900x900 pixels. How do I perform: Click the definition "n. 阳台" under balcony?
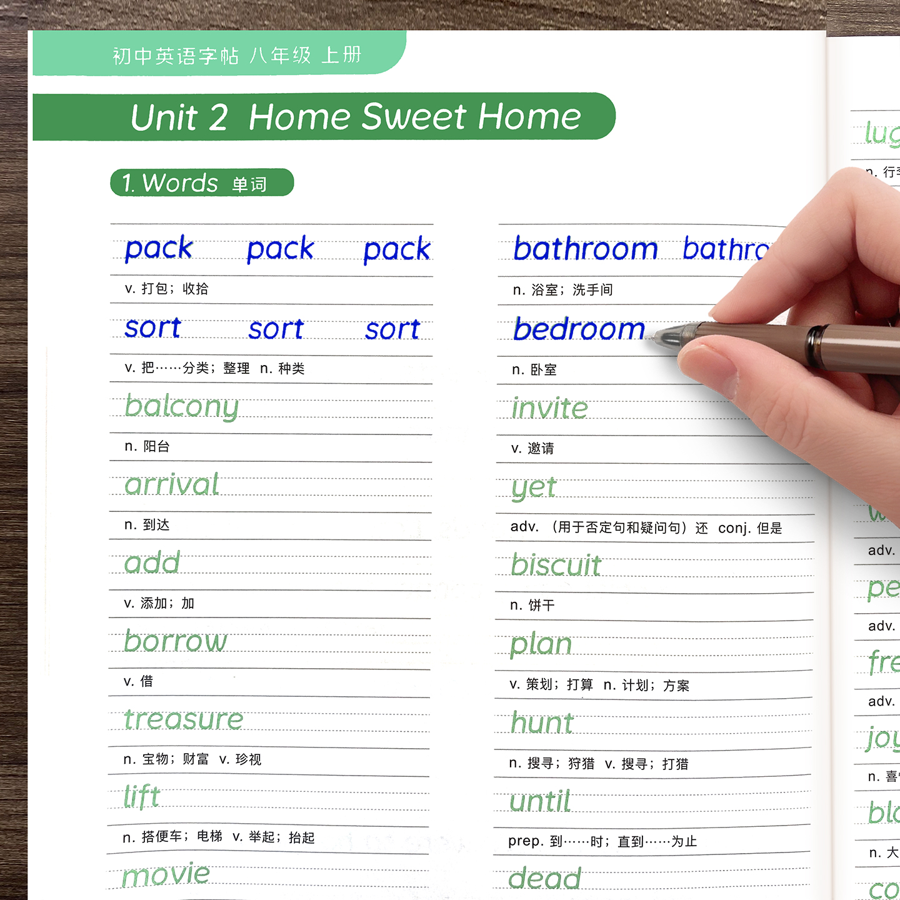[x=147, y=446]
